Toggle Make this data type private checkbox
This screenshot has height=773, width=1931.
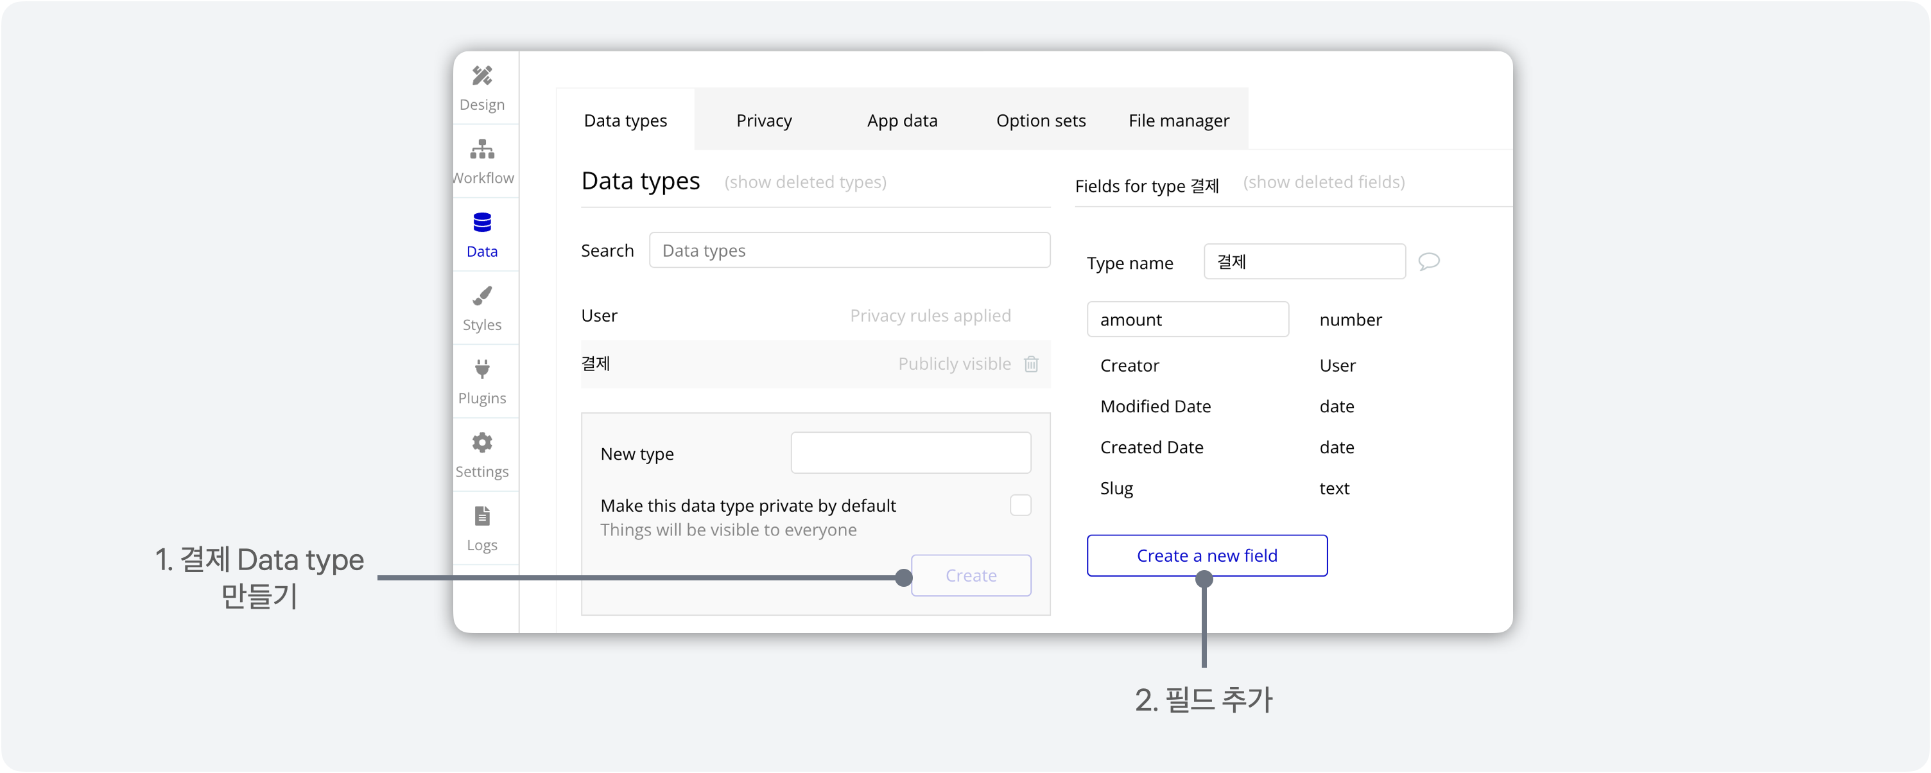click(1020, 505)
